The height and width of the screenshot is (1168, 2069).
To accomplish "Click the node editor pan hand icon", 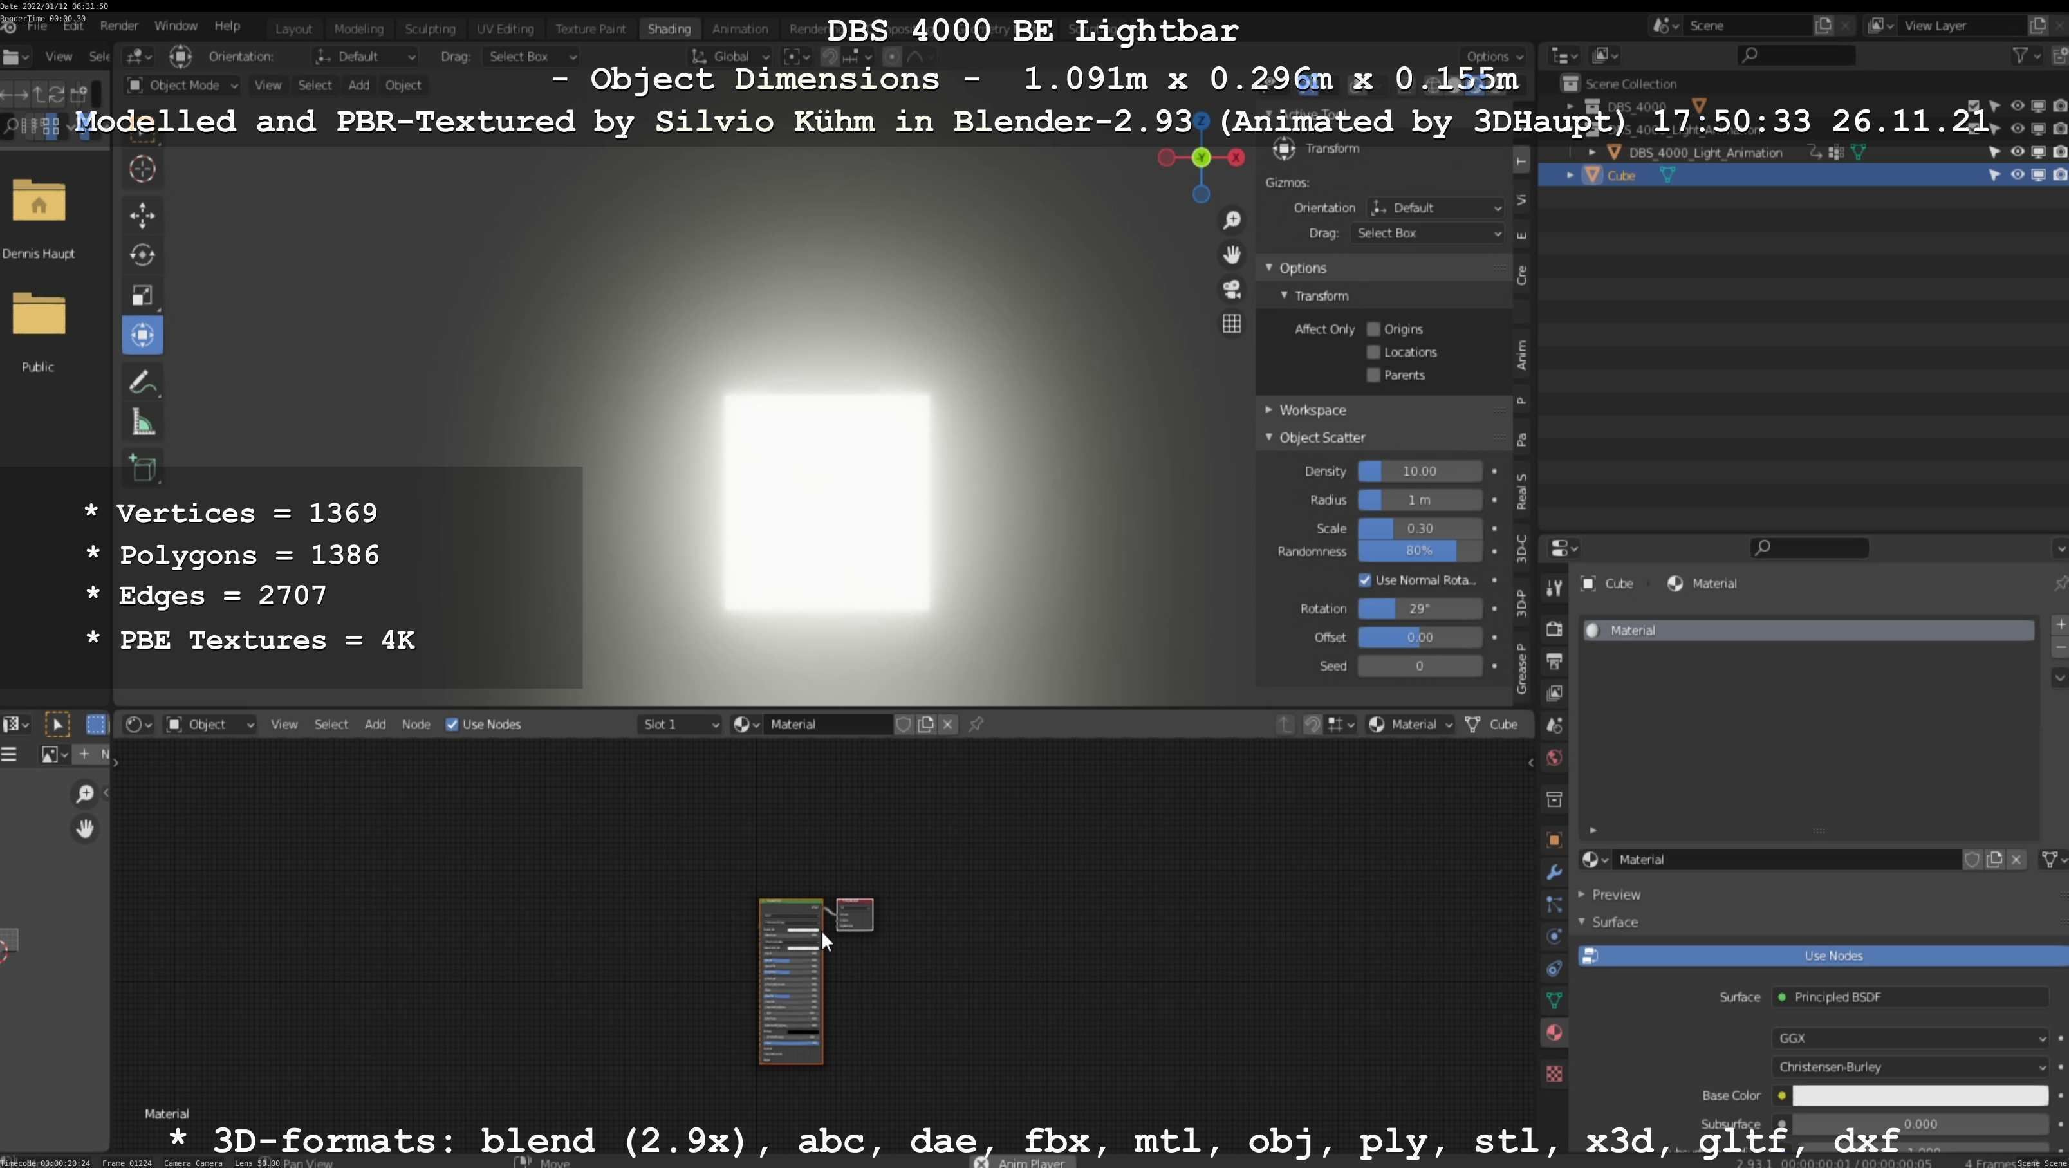I will point(84,828).
